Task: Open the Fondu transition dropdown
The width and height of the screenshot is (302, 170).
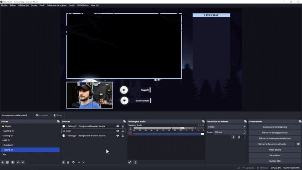Action: coord(226,127)
